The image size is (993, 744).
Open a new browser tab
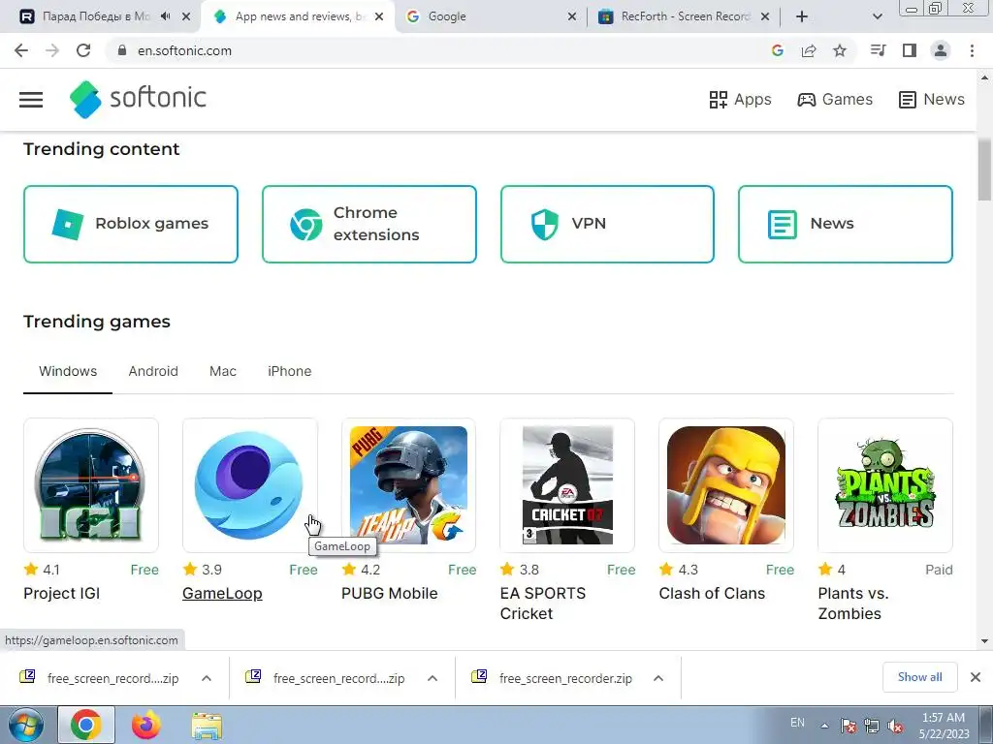tap(802, 16)
